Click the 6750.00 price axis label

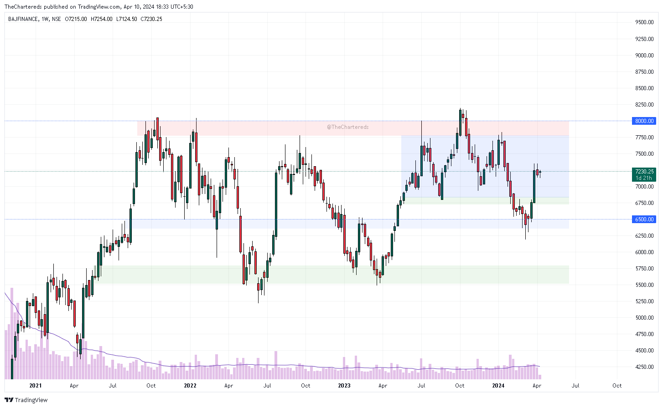pyautogui.click(x=644, y=203)
